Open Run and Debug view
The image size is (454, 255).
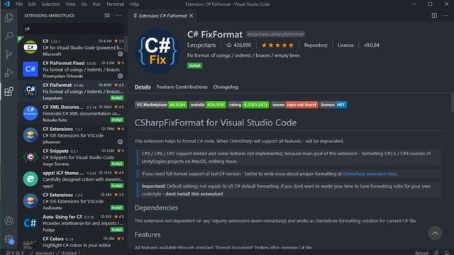pos(9,72)
